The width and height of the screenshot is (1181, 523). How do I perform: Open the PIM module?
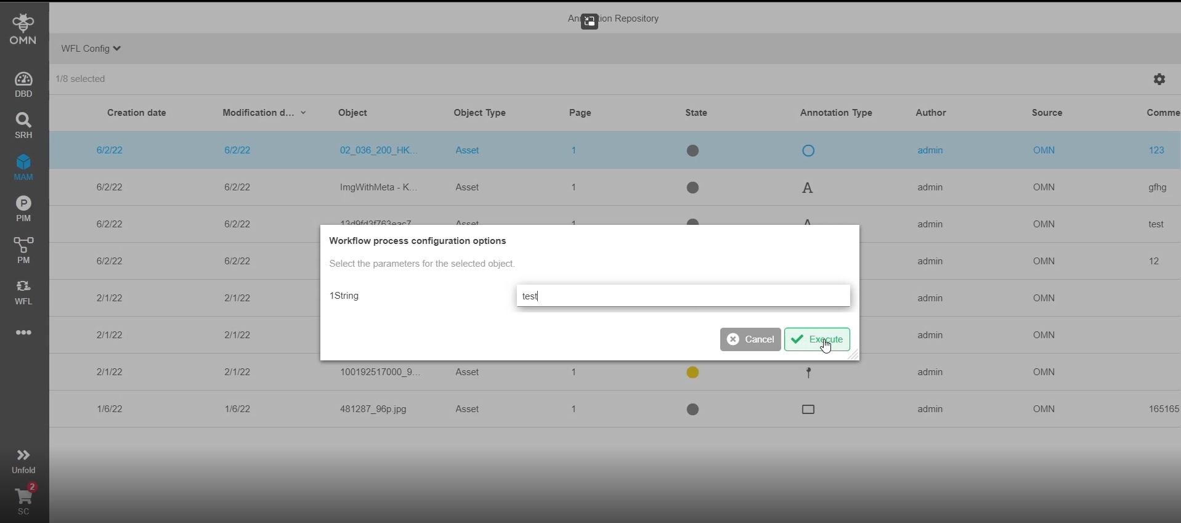click(x=23, y=209)
